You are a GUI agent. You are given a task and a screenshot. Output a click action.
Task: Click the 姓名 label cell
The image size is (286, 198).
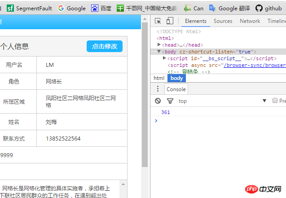pyautogui.click(x=14, y=122)
